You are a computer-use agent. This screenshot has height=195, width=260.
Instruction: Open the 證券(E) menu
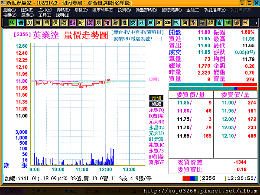click(27, 10)
